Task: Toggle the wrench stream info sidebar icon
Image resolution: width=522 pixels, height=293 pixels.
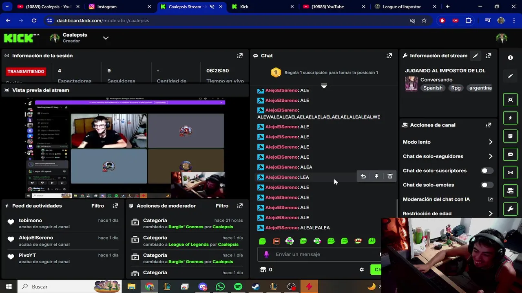Action: coord(510,209)
